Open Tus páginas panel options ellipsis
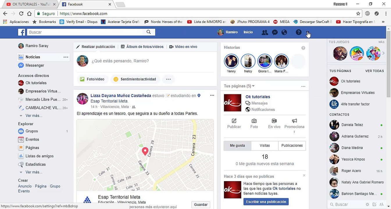 tap(303, 87)
